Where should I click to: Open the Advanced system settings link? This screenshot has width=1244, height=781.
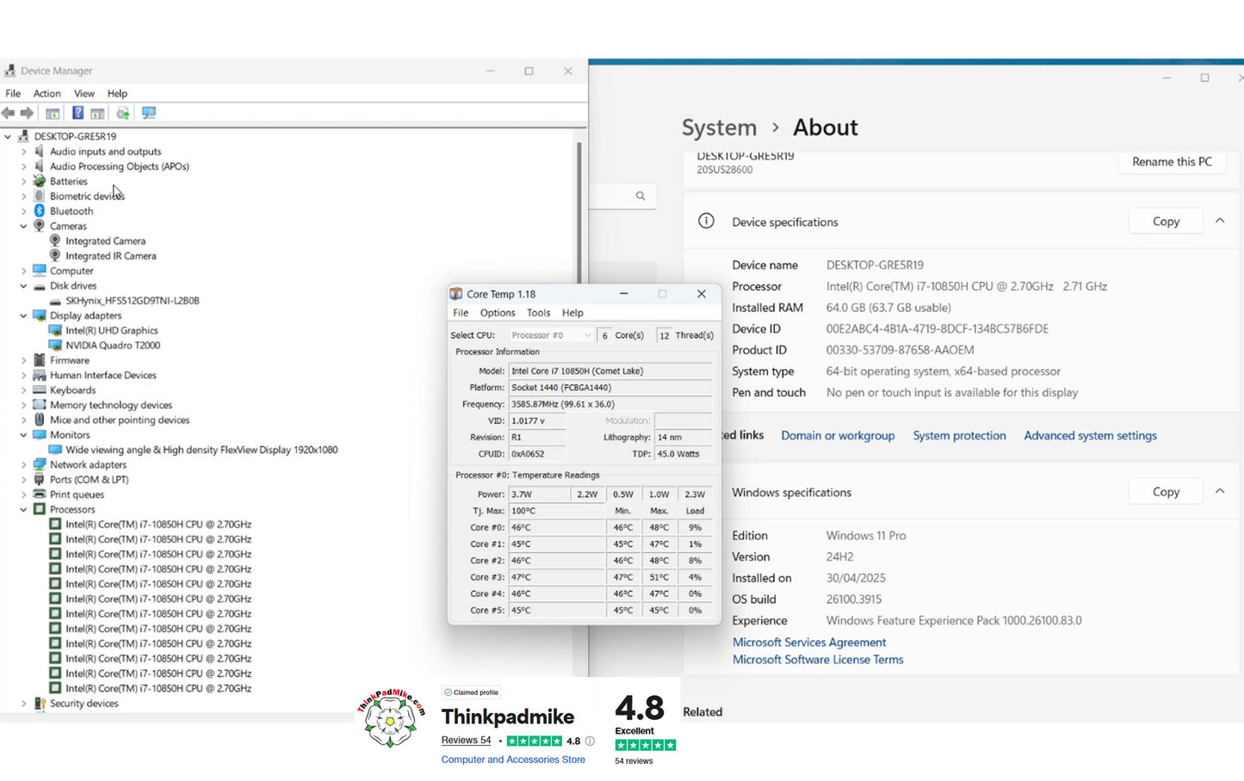[x=1090, y=436]
